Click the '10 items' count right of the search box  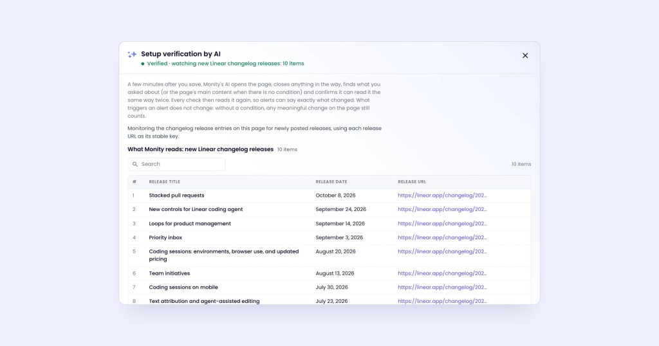click(x=521, y=164)
